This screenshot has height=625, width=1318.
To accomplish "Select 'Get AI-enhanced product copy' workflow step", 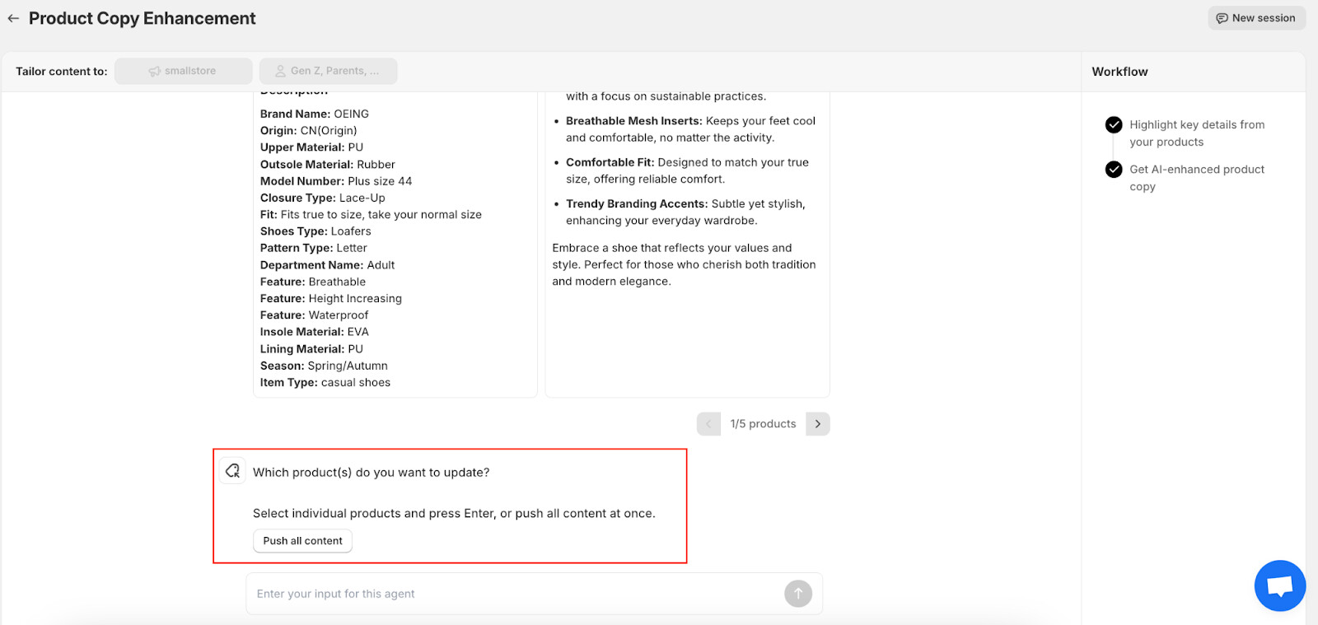I will (x=1196, y=178).
